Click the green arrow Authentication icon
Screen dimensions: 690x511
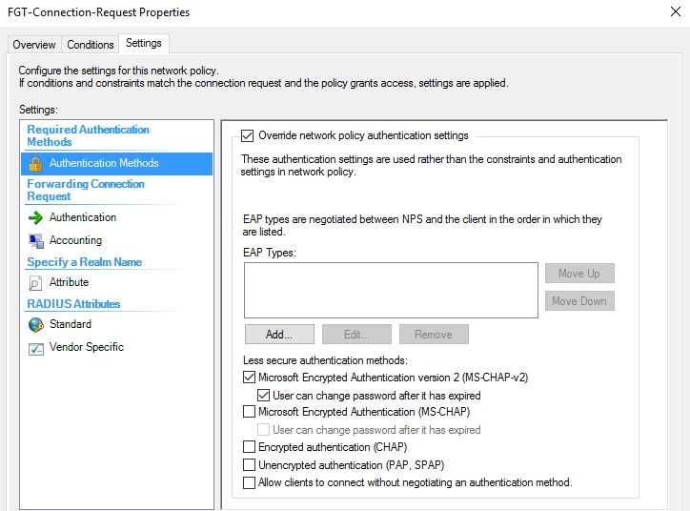35,217
